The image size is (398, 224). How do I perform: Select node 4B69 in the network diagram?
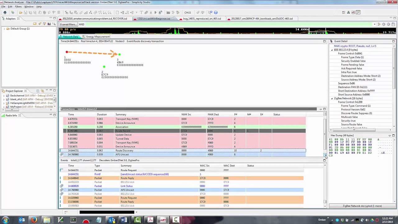(x=119, y=55)
